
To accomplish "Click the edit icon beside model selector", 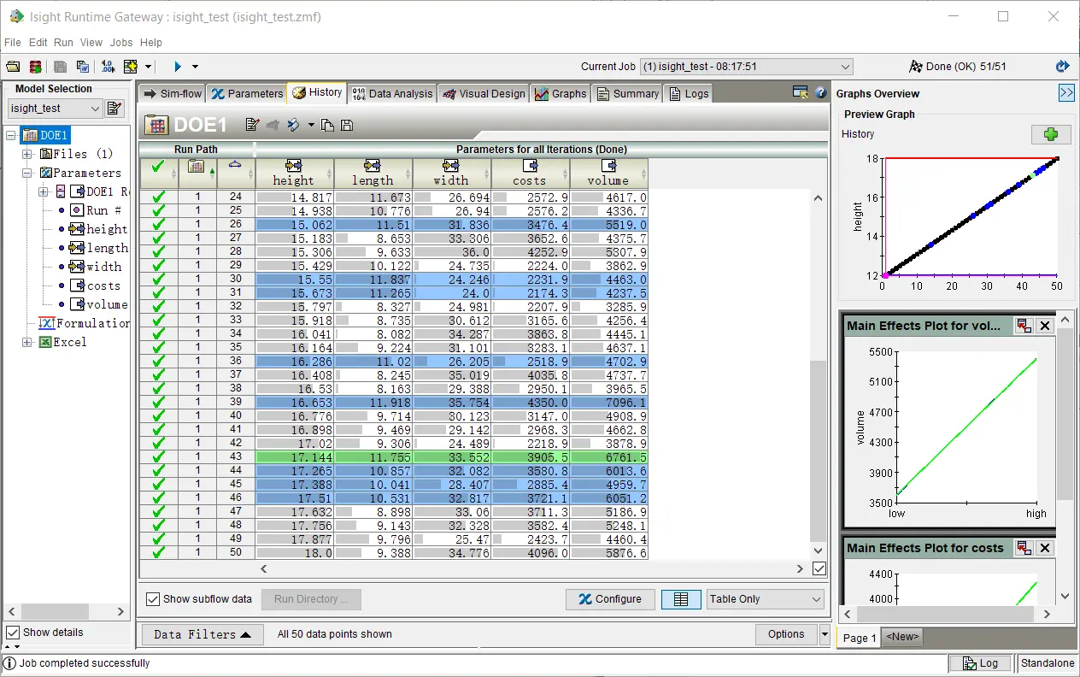I will pyautogui.click(x=114, y=109).
